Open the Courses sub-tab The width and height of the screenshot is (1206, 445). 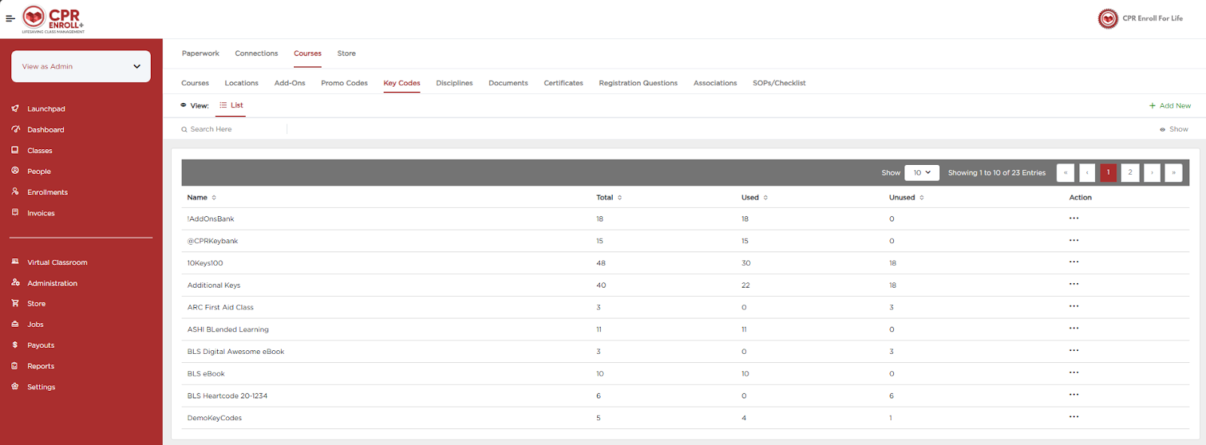click(x=195, y=83)
